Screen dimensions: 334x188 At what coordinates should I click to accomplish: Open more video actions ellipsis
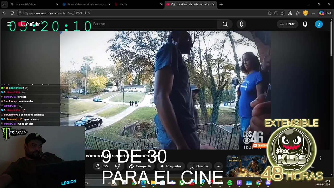point(218,166)
